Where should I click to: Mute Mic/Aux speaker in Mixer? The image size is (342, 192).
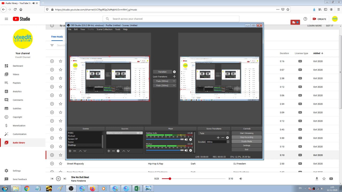click(x=186, y=150)
